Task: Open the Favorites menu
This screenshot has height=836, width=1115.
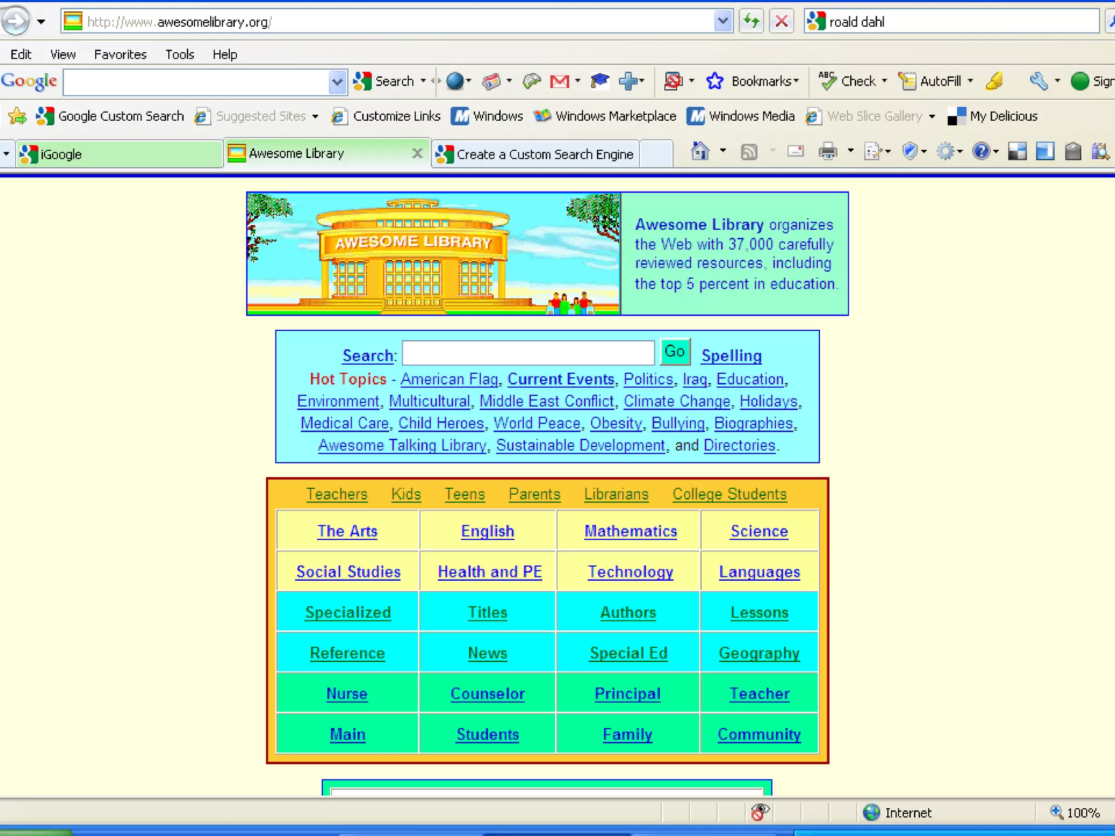Action: (120, 54)
